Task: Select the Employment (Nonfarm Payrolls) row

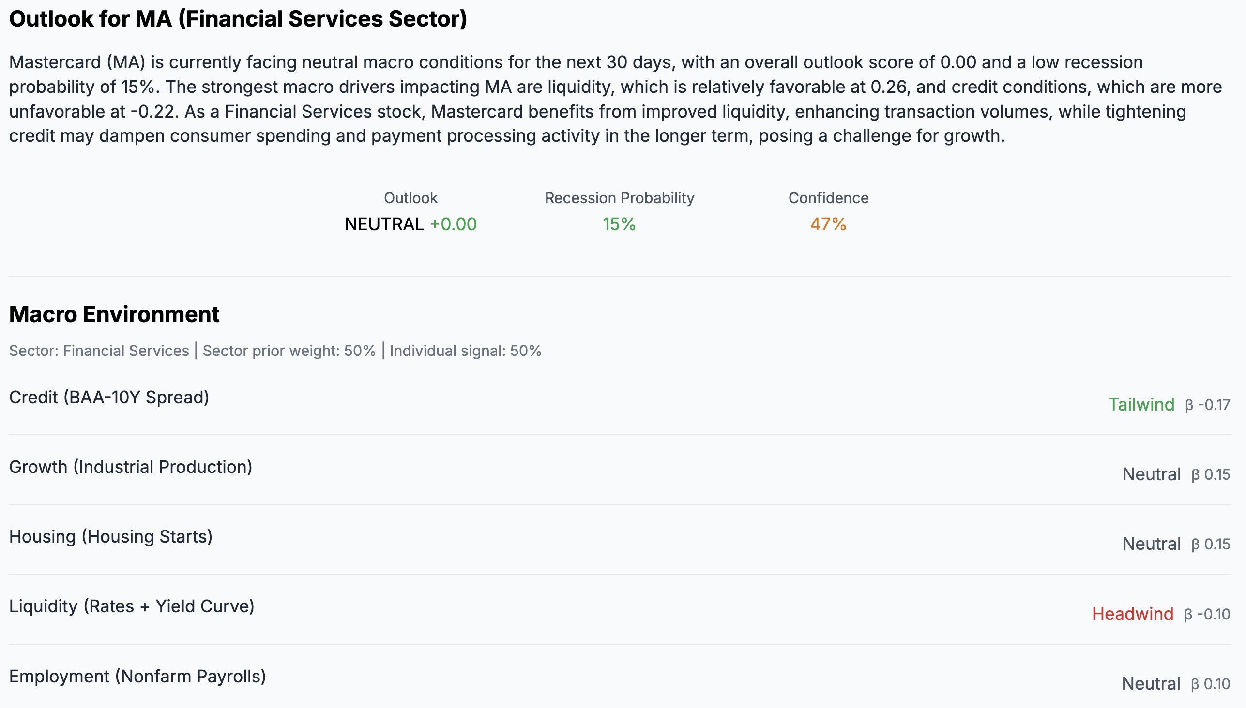Action: coord(137,677)
